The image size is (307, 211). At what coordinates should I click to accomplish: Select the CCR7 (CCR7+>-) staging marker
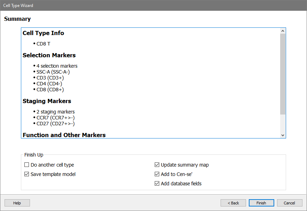pos(55,118)
